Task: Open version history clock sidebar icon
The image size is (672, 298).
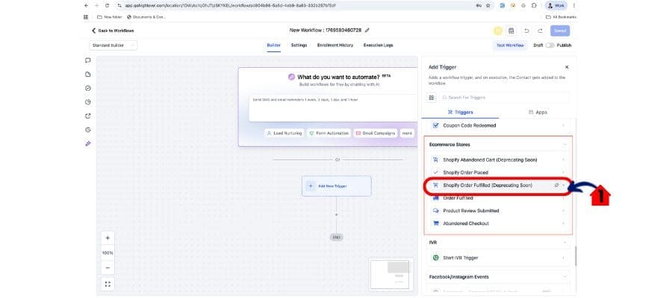Action: [x=88, y=130]
